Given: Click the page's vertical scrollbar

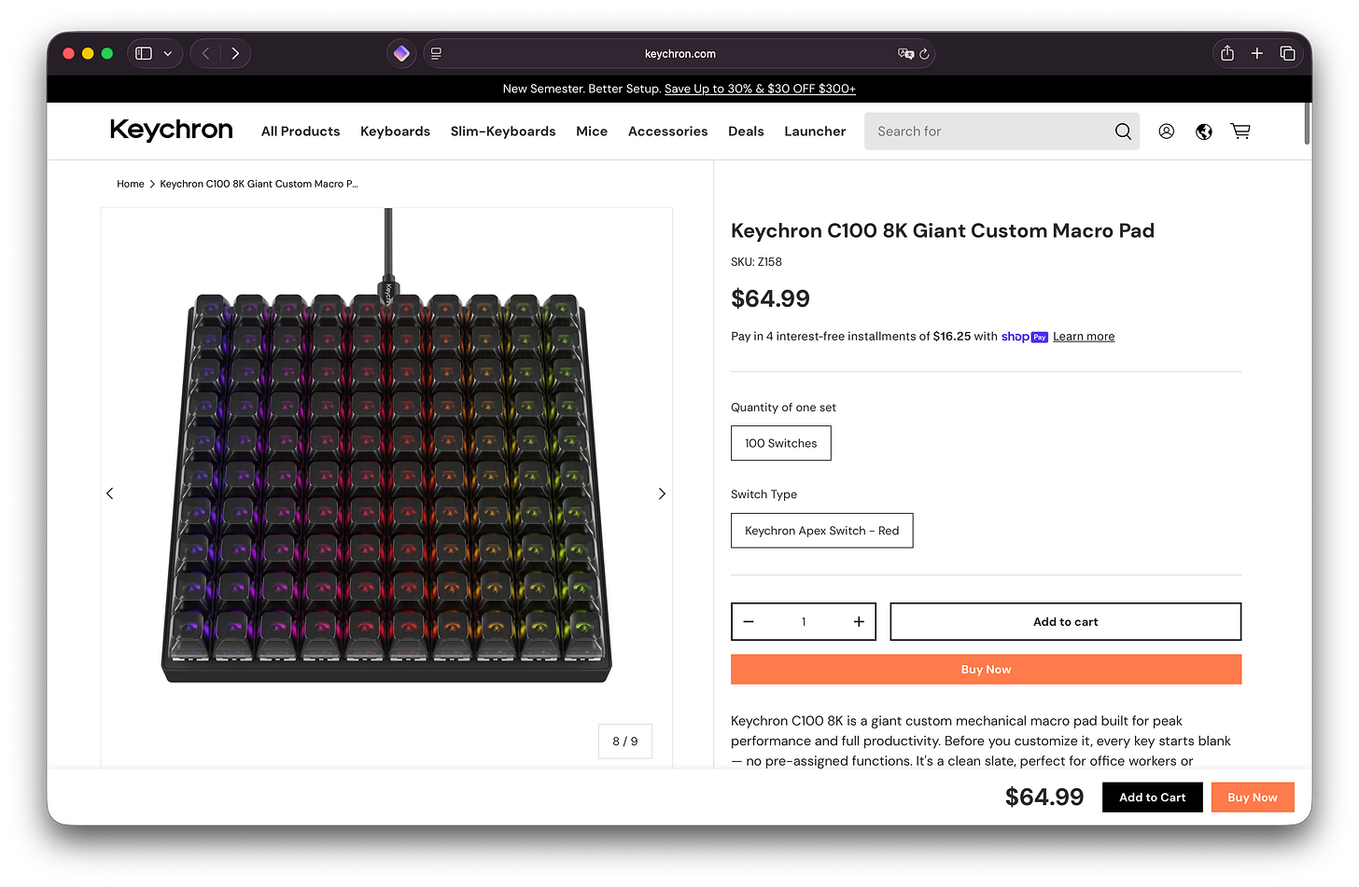Looking at the screenshot, I should [x=1307, y=123].
